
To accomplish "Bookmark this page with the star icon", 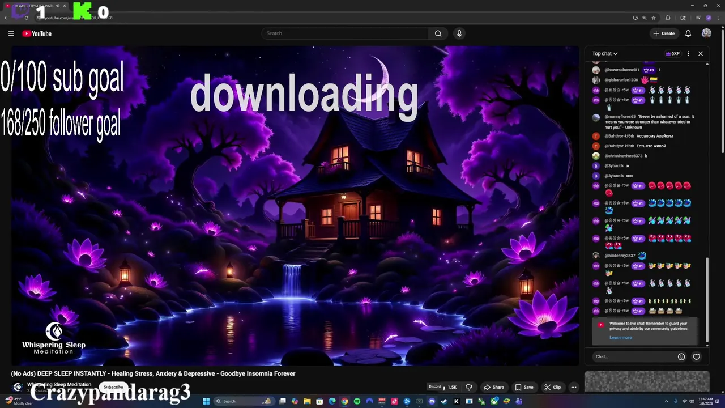I will (653, 18).
